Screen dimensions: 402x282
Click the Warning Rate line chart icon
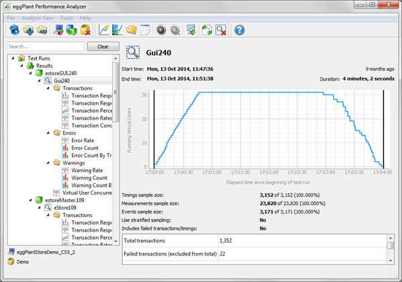(66, 170)
